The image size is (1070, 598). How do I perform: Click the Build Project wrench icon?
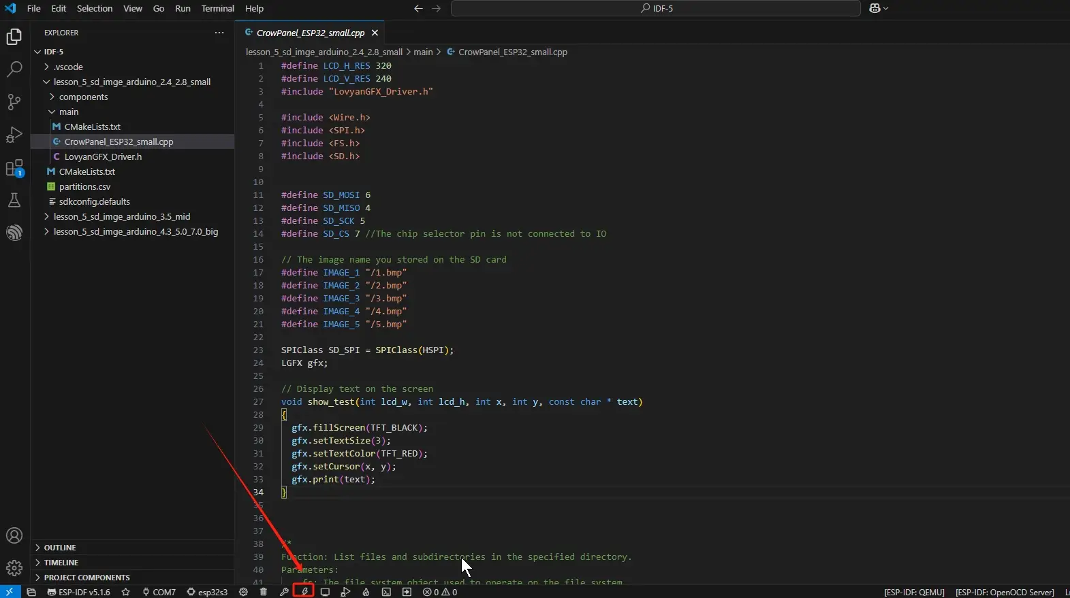pos(284,592)
